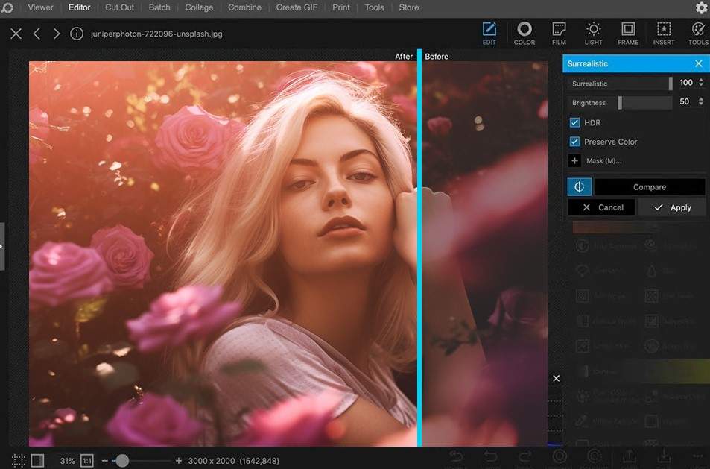Open the COLOR panel icon

[x=524, y=34]
